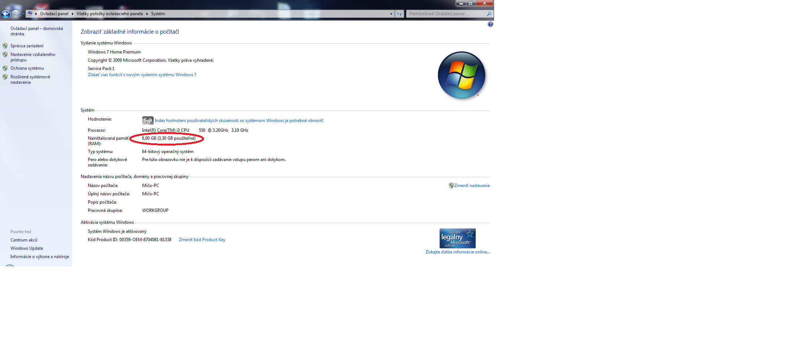This screenshot has height=340, width=811.
Task: Select the 6,00 GB (3,30 GB použiteľné) value
Action: coord(169,138)
